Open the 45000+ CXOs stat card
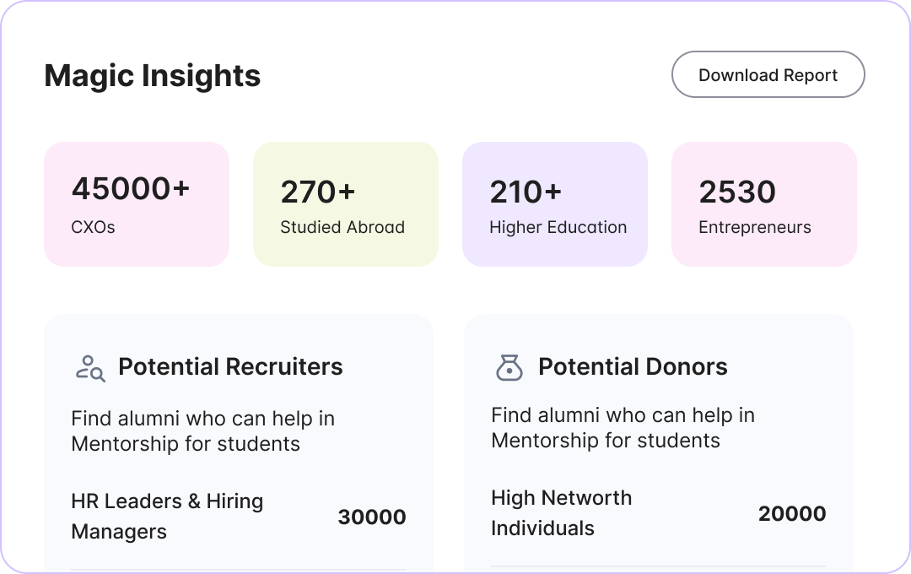 pyautogui.click(x=137, y=204)
